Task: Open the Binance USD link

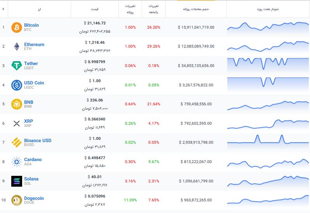Action: coord(38,141)
